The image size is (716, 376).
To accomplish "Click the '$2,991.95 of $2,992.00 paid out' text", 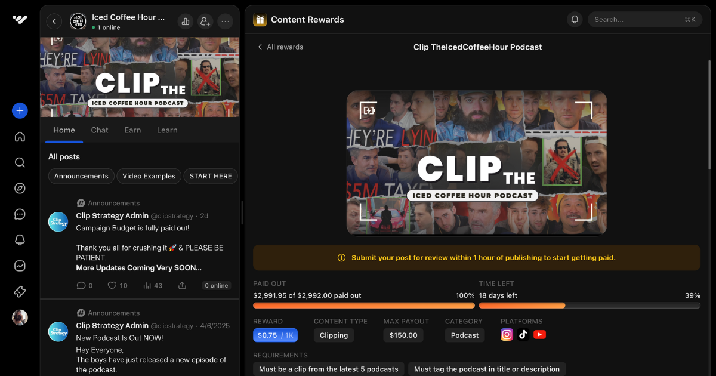I will pos(307,295).
